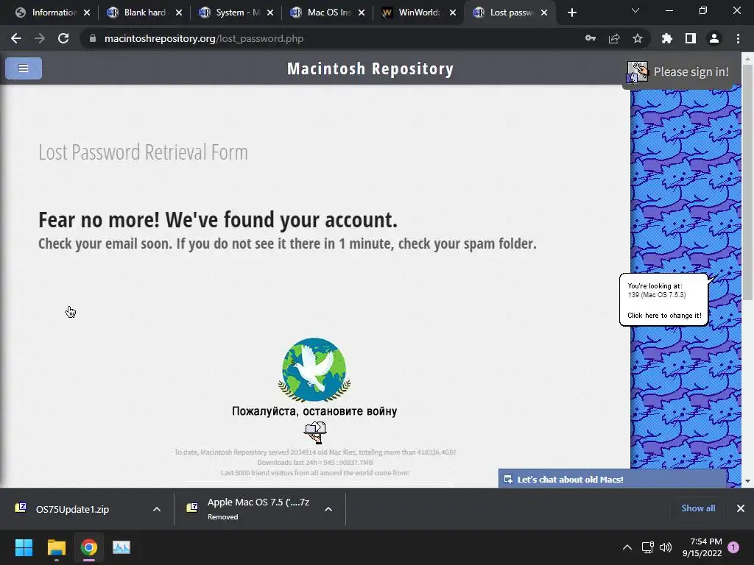Click chat icon in chat bar
Screen dimensions: 754x565
tap(508, 480)
